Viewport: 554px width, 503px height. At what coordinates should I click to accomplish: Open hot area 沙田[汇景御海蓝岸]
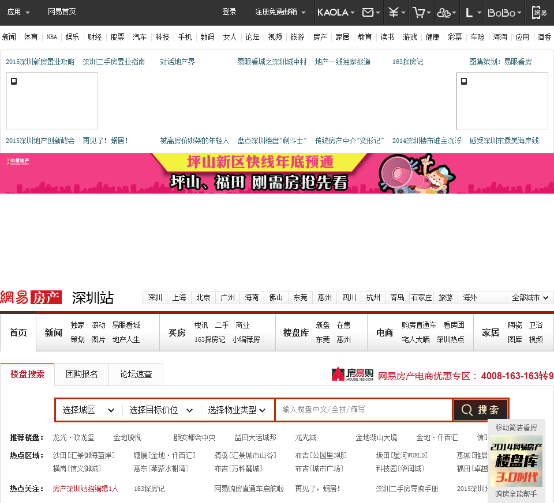[84, 455]
